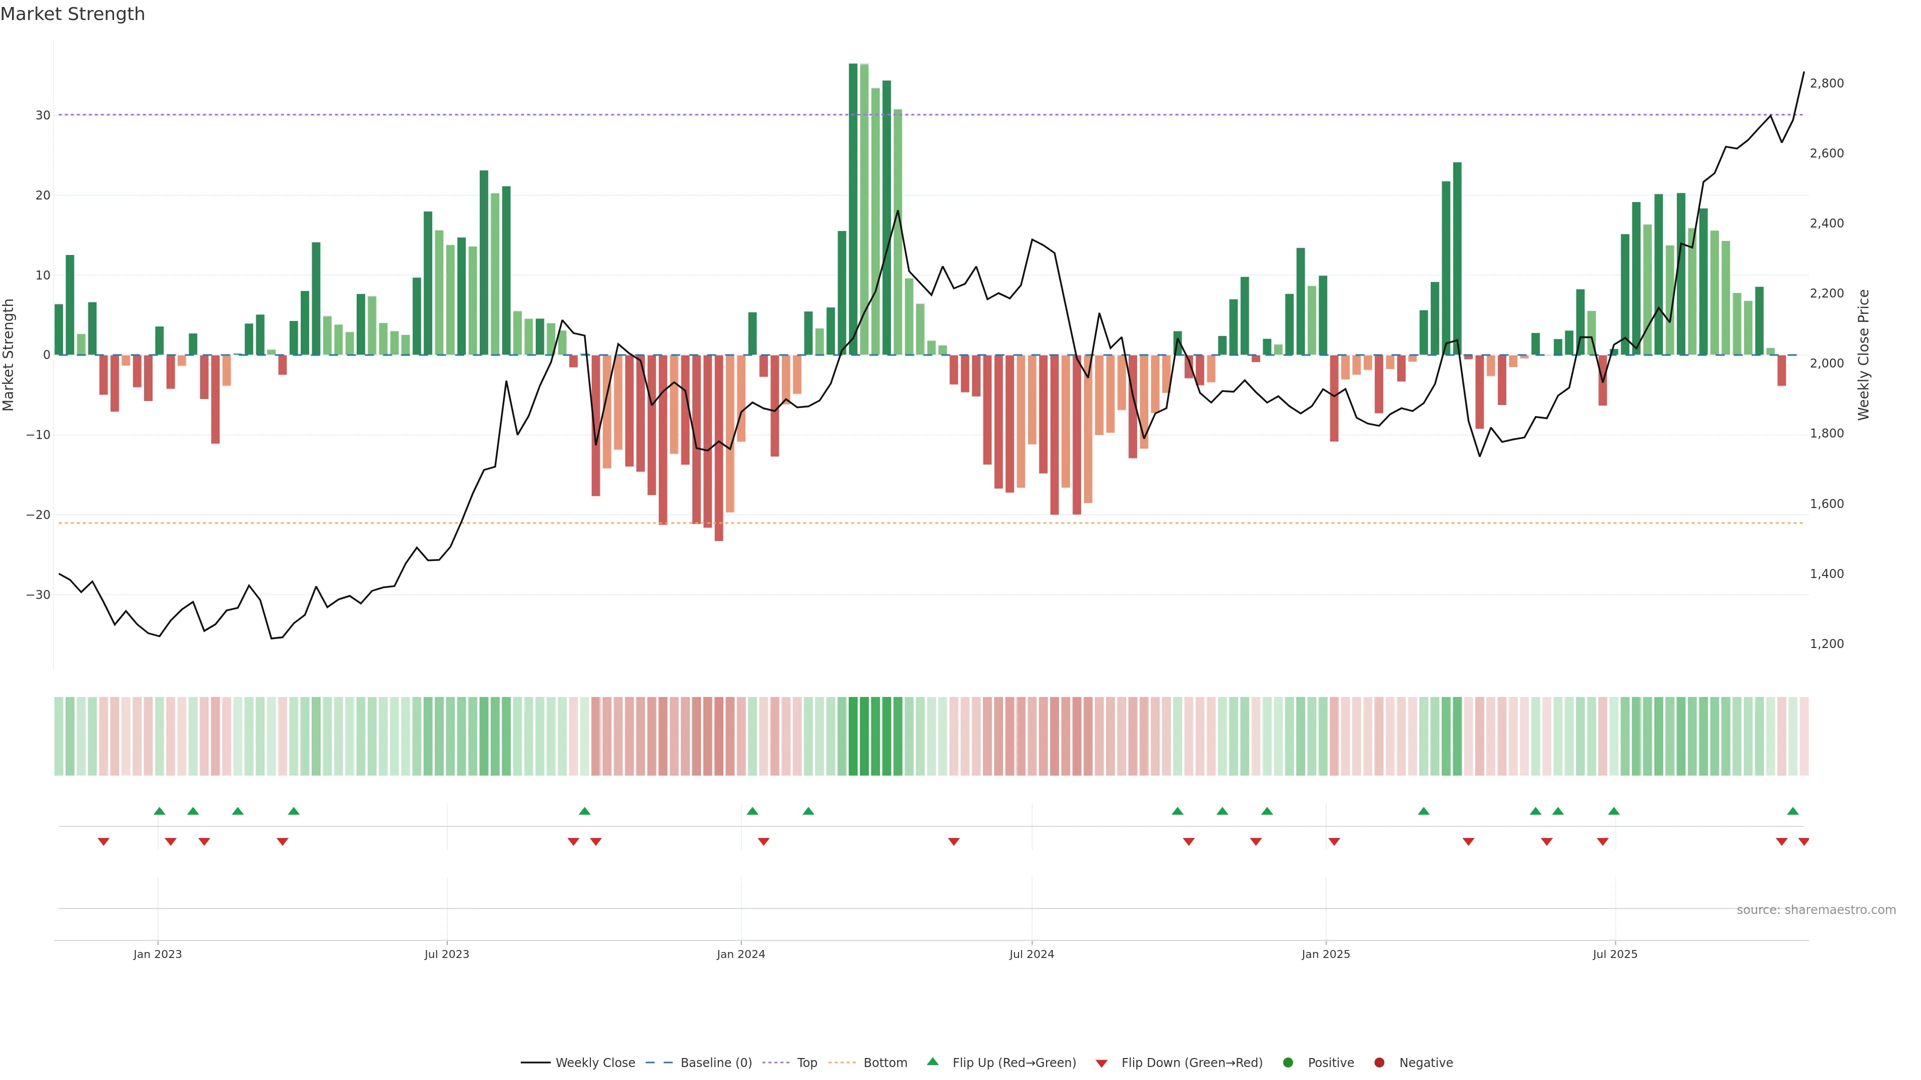Click the Jan 2024 x-axis label
This screenshot has height=1080, width=1921.
tap(740, 954)
